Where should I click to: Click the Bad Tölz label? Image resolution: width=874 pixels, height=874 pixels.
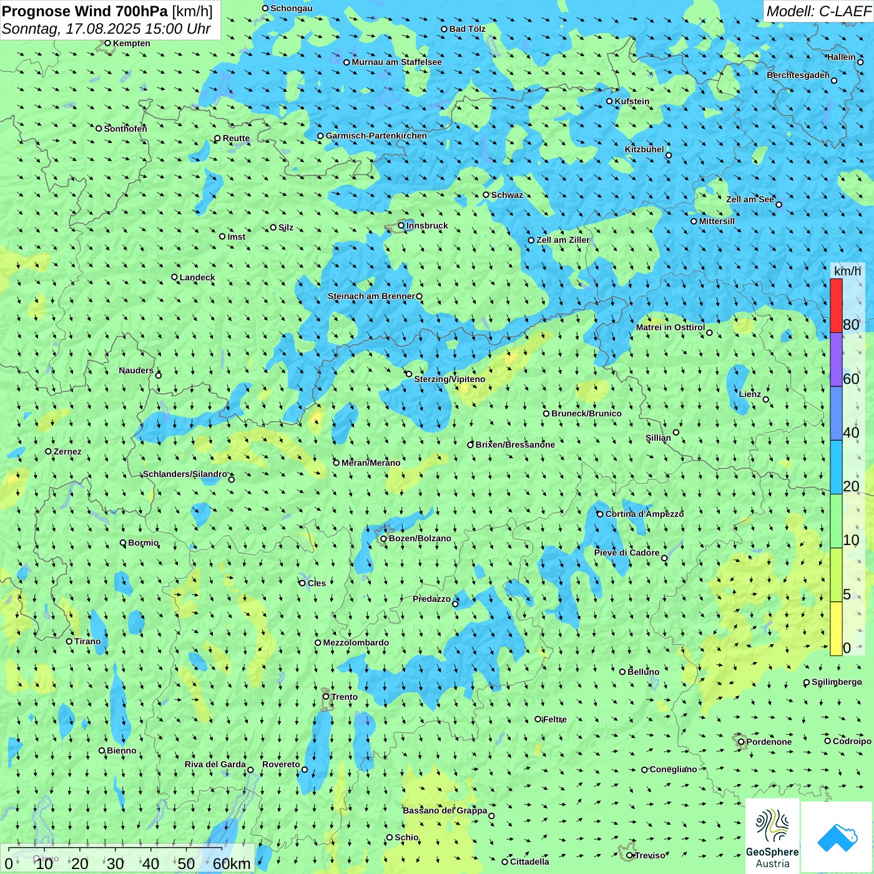(x=467, y=29)
